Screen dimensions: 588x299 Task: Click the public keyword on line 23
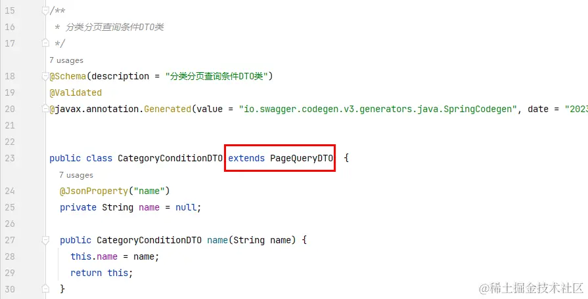point(65,158)
